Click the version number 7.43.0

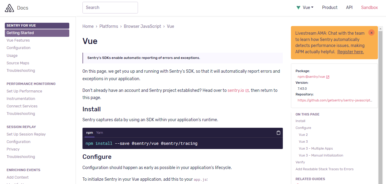click(x=302, y=89)
